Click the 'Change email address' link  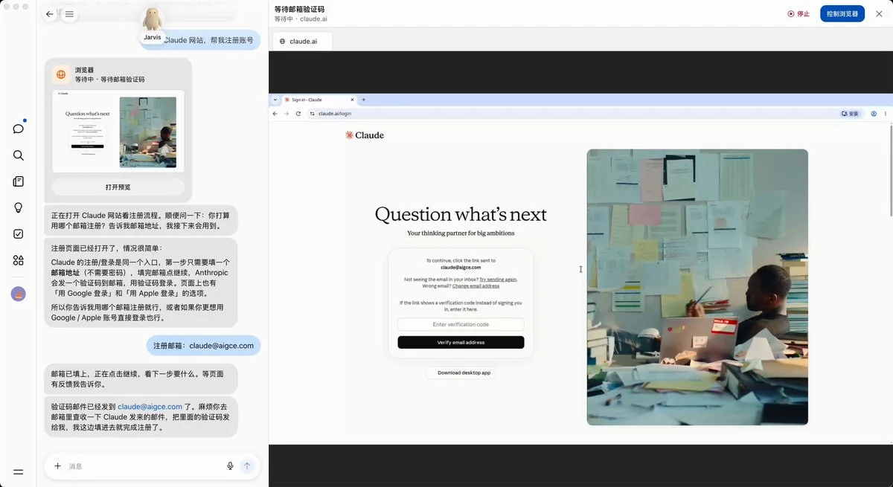click(476, 286)
